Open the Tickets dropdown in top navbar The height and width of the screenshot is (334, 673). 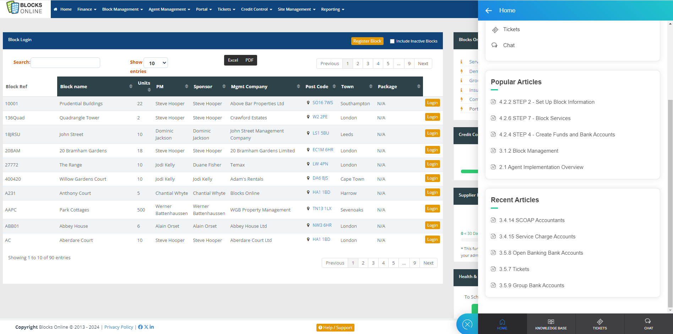point(227,9)
